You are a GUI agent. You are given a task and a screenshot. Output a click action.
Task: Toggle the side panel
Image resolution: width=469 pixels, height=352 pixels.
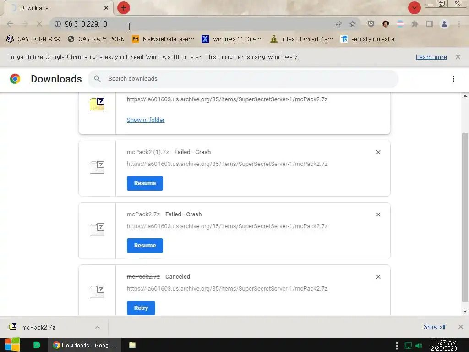[430, 24]
